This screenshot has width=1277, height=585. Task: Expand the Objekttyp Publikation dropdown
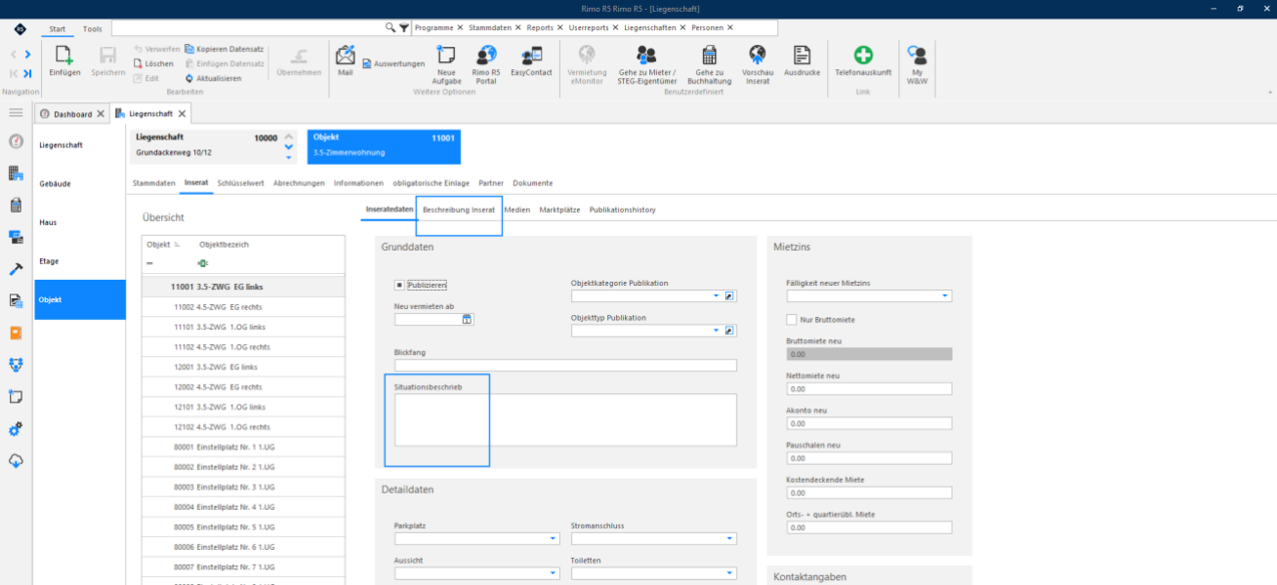coord(716,331)
